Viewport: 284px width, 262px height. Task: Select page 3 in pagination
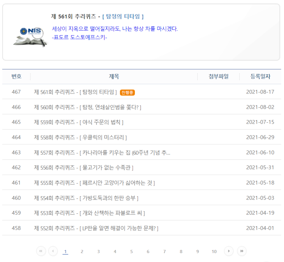(98, 251)
